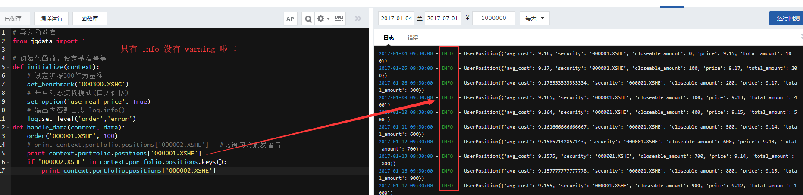The image size is (803, 195).
Task: Click log timestamp 2017-01-17 09:30:00
Action: point(405,186)
